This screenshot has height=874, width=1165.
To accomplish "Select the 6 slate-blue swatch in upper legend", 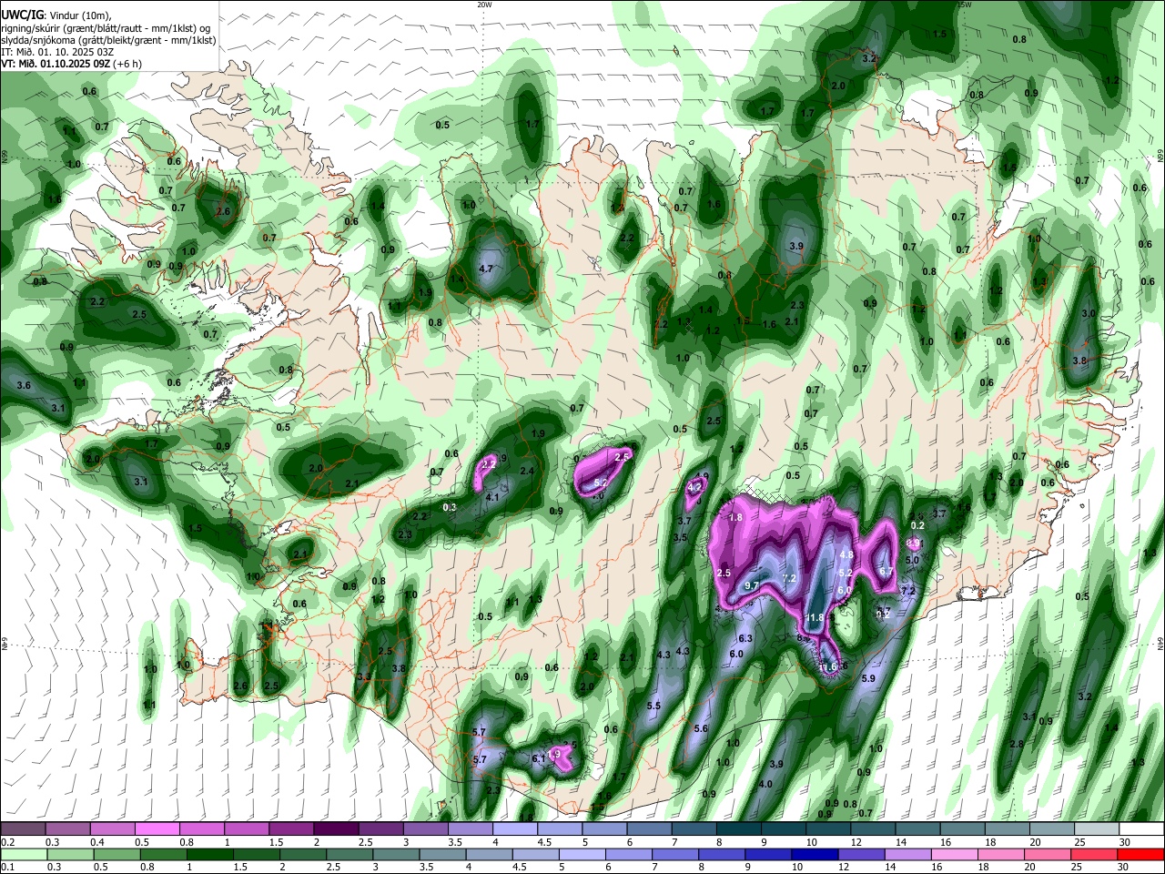I will (649, 828).
